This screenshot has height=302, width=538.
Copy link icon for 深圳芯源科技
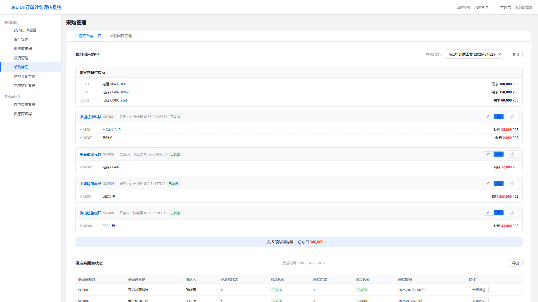[x=512, y=117]
